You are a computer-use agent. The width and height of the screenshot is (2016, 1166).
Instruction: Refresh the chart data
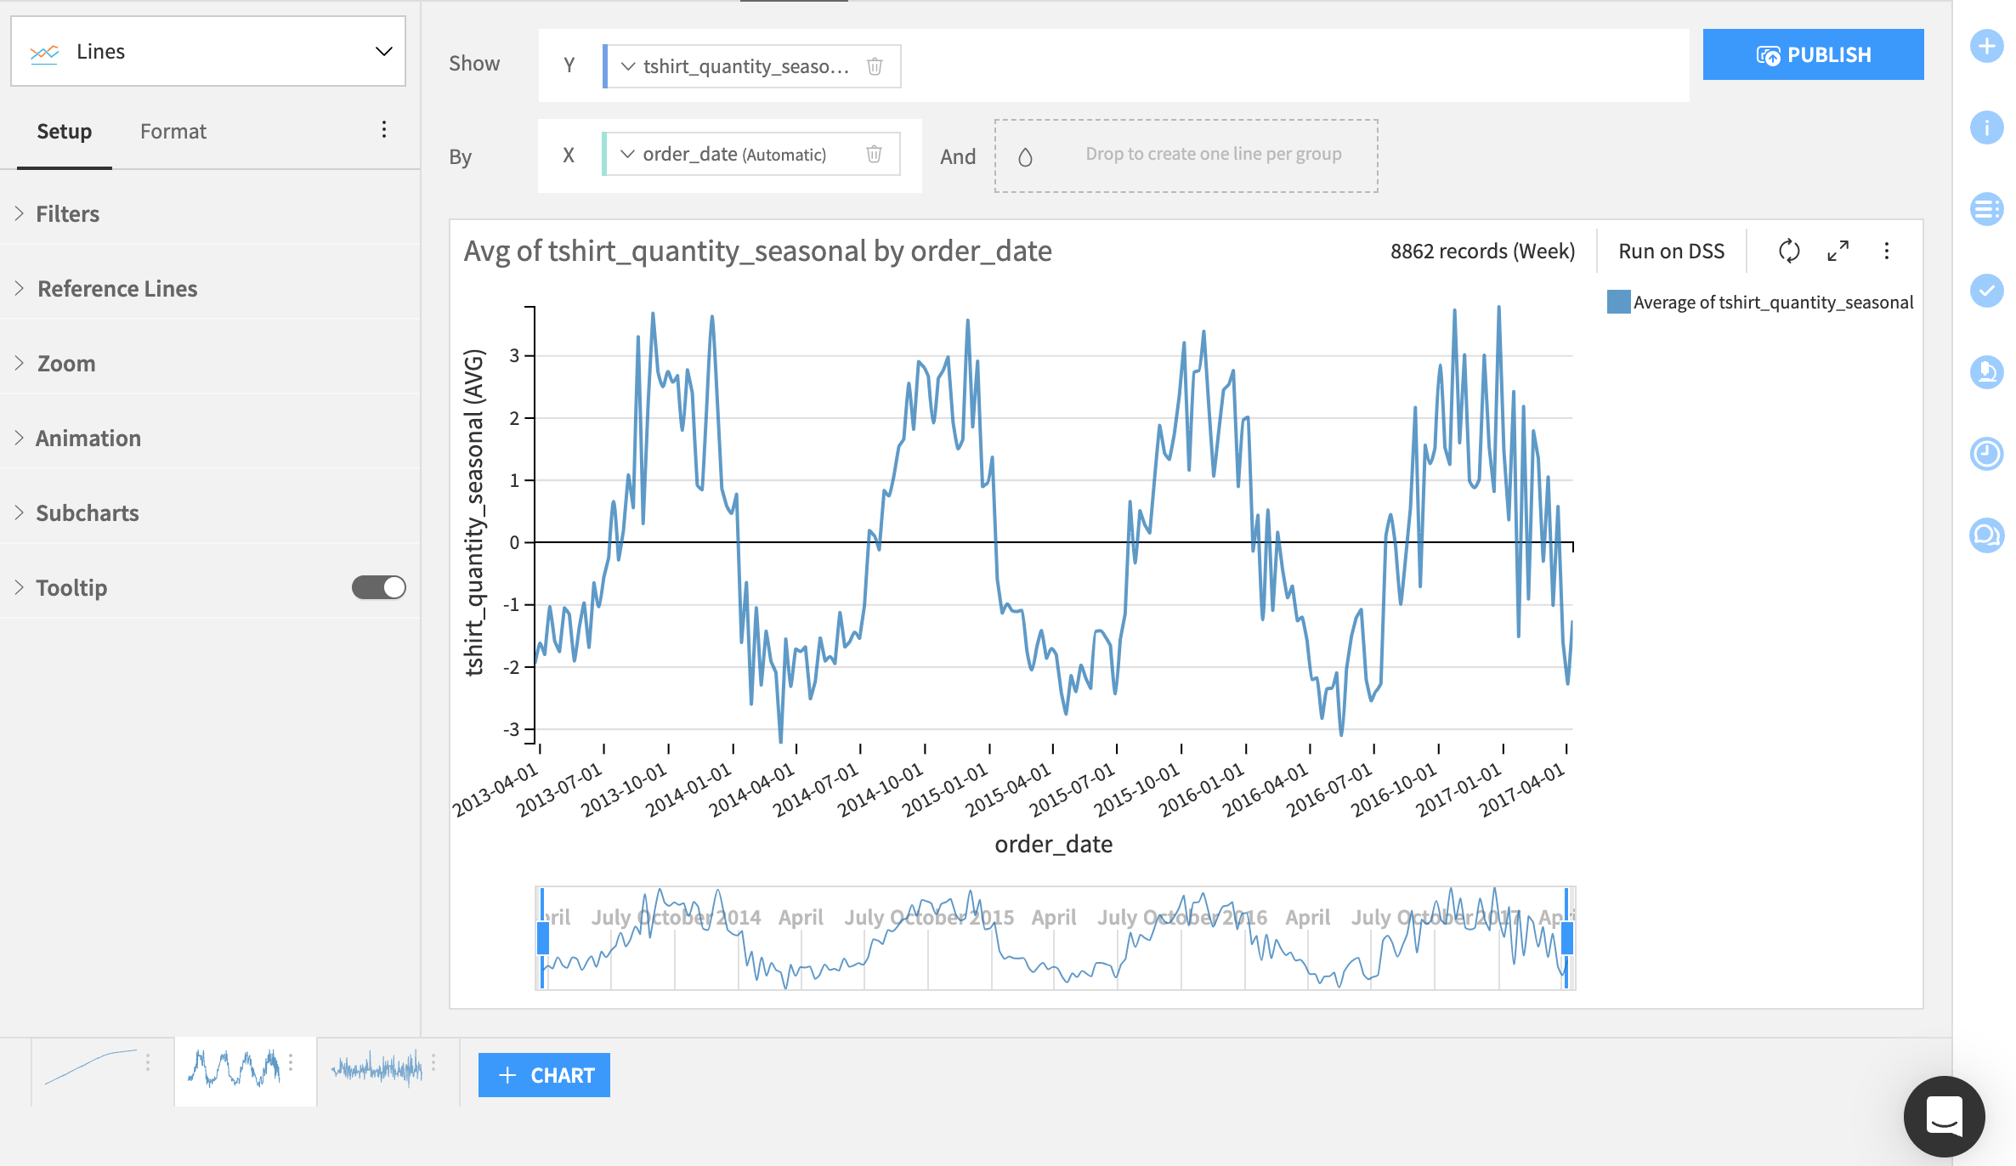click(x=1789, y=251)
